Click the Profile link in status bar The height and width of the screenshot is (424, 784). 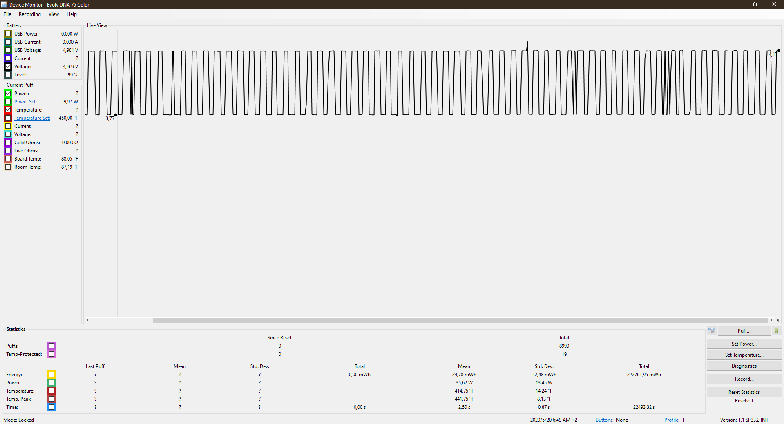671,420
